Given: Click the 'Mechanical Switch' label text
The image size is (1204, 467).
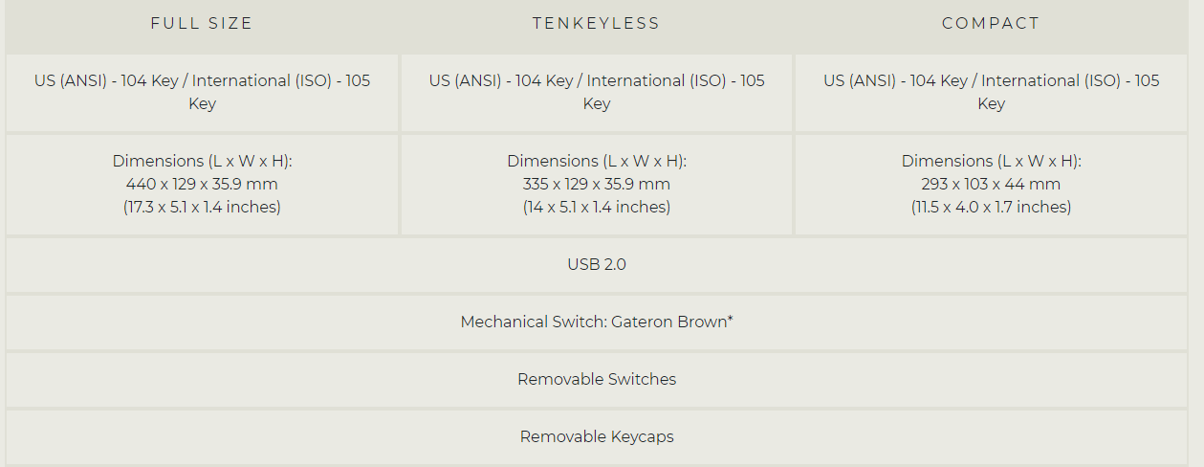Looking at the screenshot, I should (531, 322).
